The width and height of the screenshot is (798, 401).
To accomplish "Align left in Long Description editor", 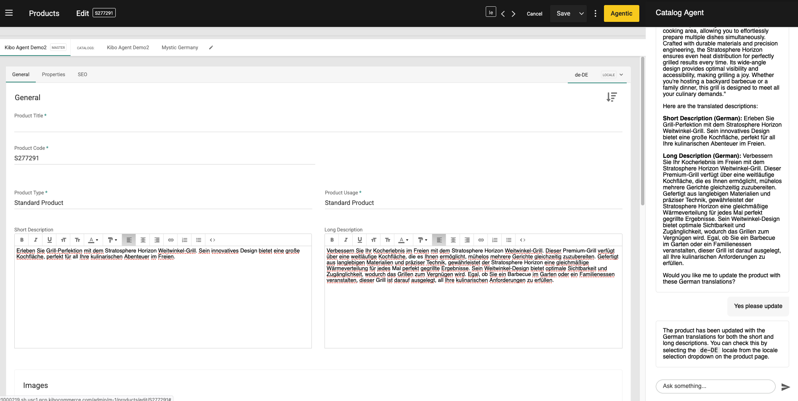I will click(x=439, y=240).
